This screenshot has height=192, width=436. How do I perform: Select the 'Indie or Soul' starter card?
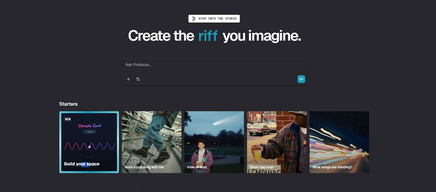tap(214, 142)
